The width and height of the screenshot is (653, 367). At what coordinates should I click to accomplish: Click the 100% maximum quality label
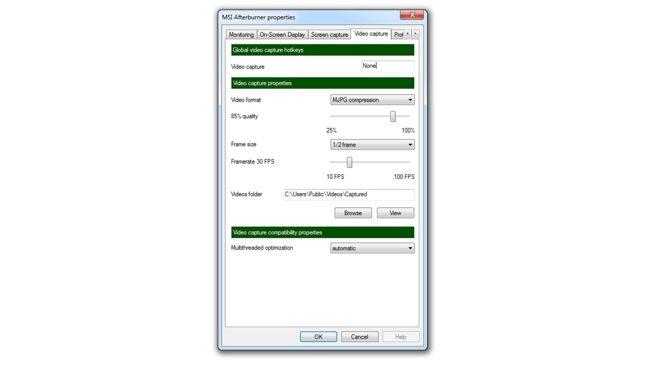tap(408, 130)
